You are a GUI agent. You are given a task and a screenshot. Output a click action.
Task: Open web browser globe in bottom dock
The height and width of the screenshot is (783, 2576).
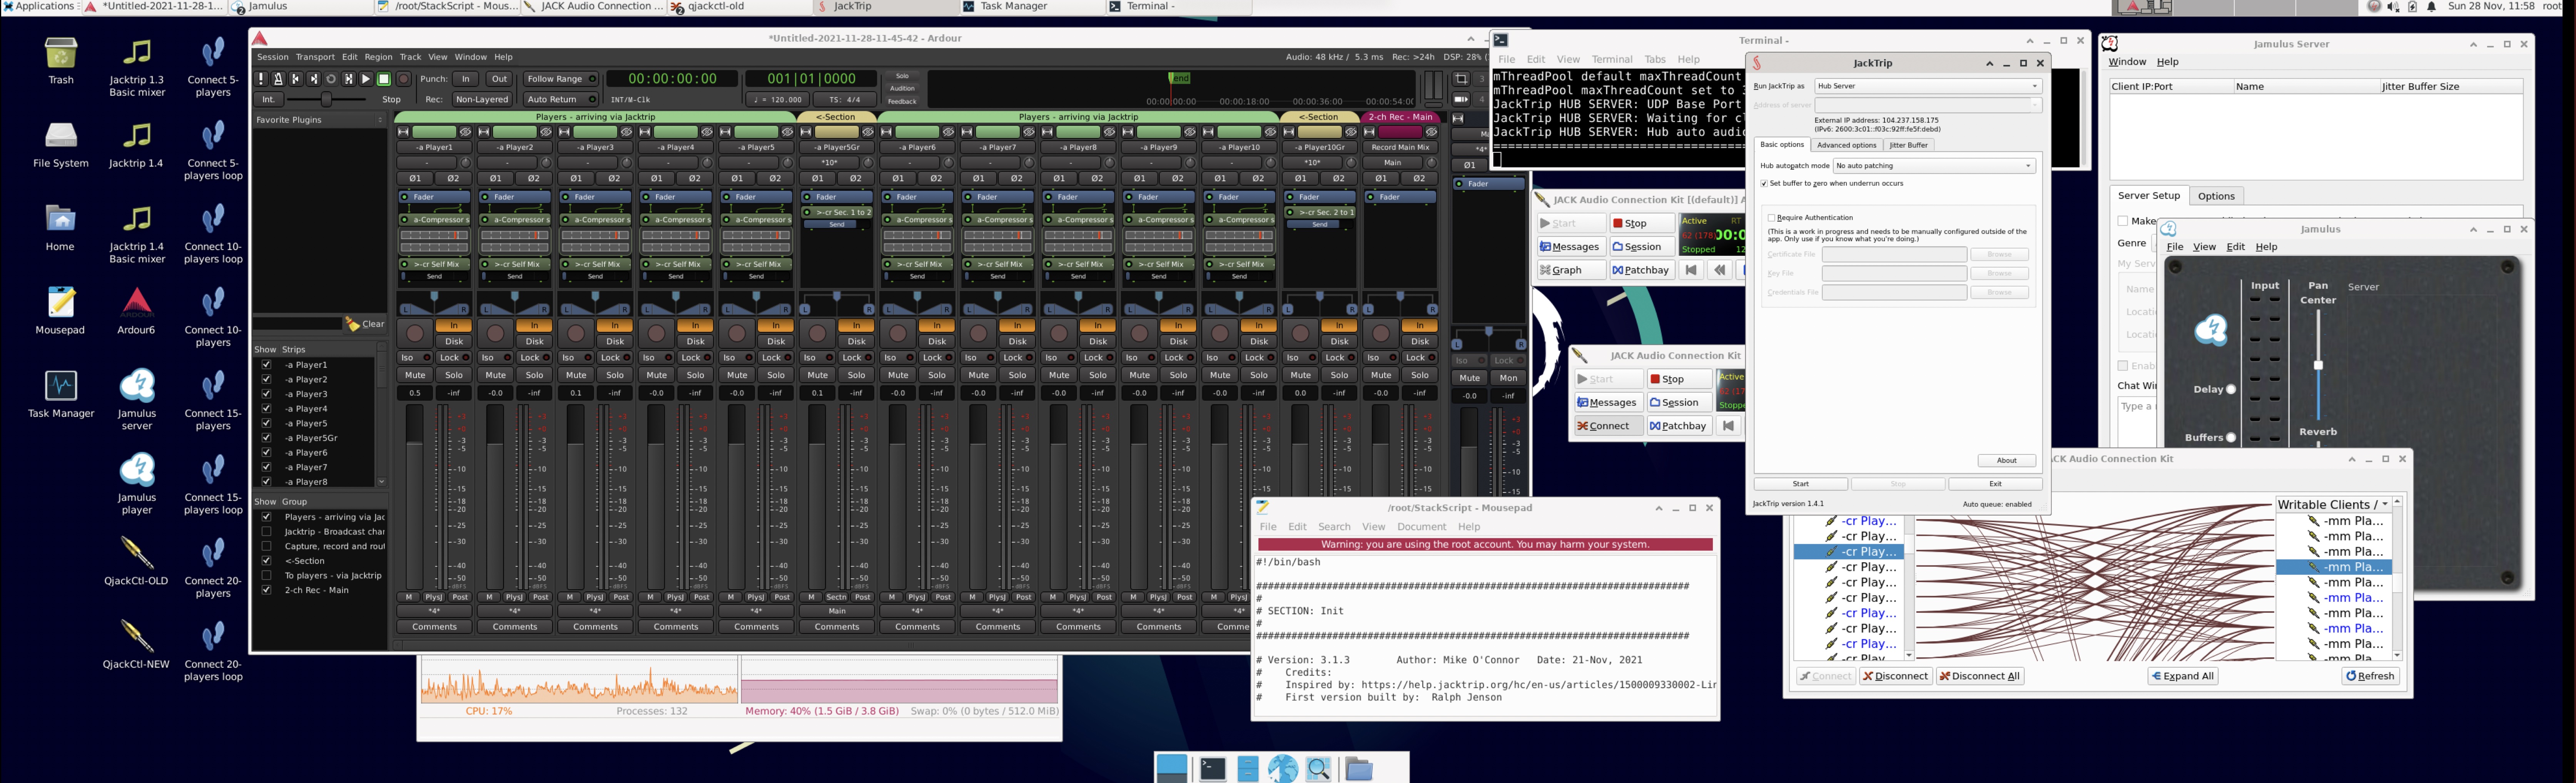coord(1283,768)
